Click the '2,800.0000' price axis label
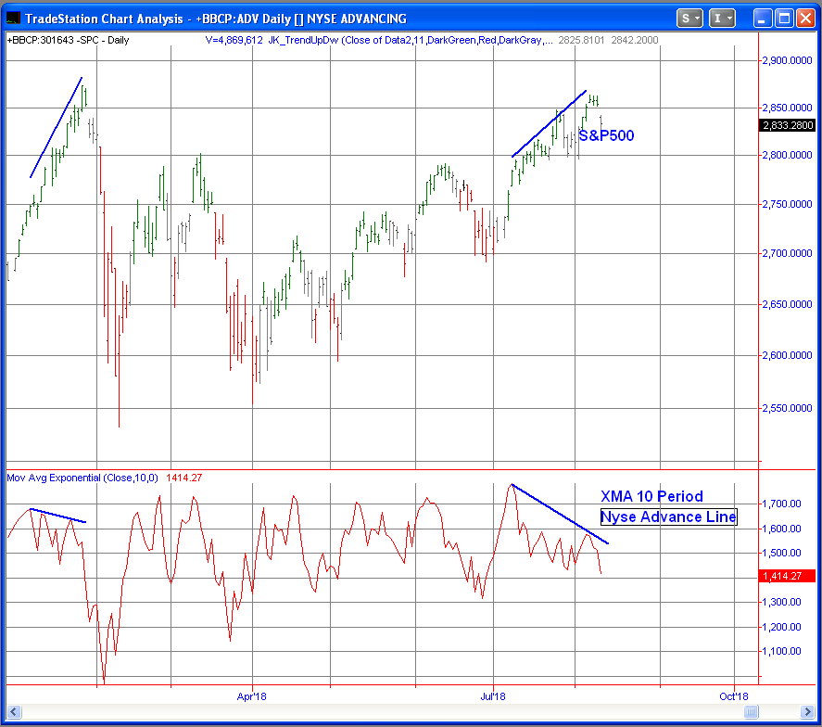Image resolution: width=822 pixels, height=727 pixels. pos(787,155)
